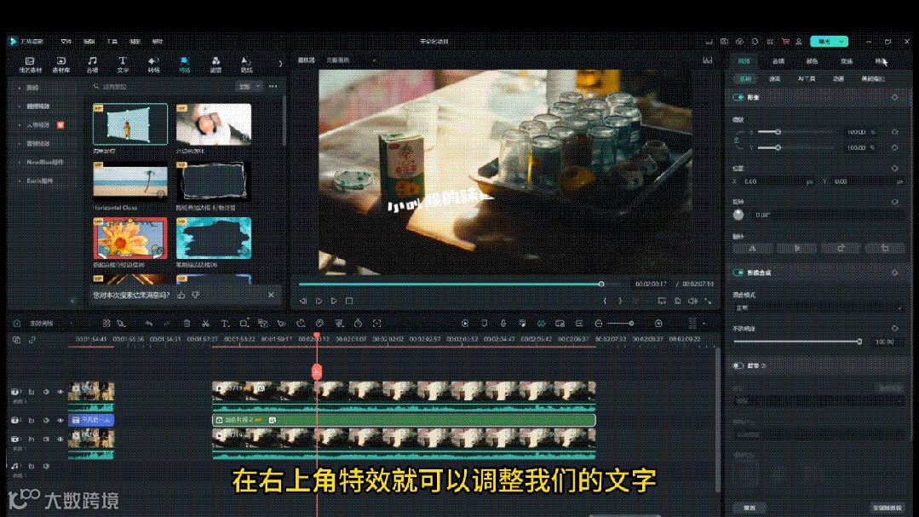The image size is (919, 517).
Task: Click the scissors split tool in timeline toolbar
Action: [204, 323]
